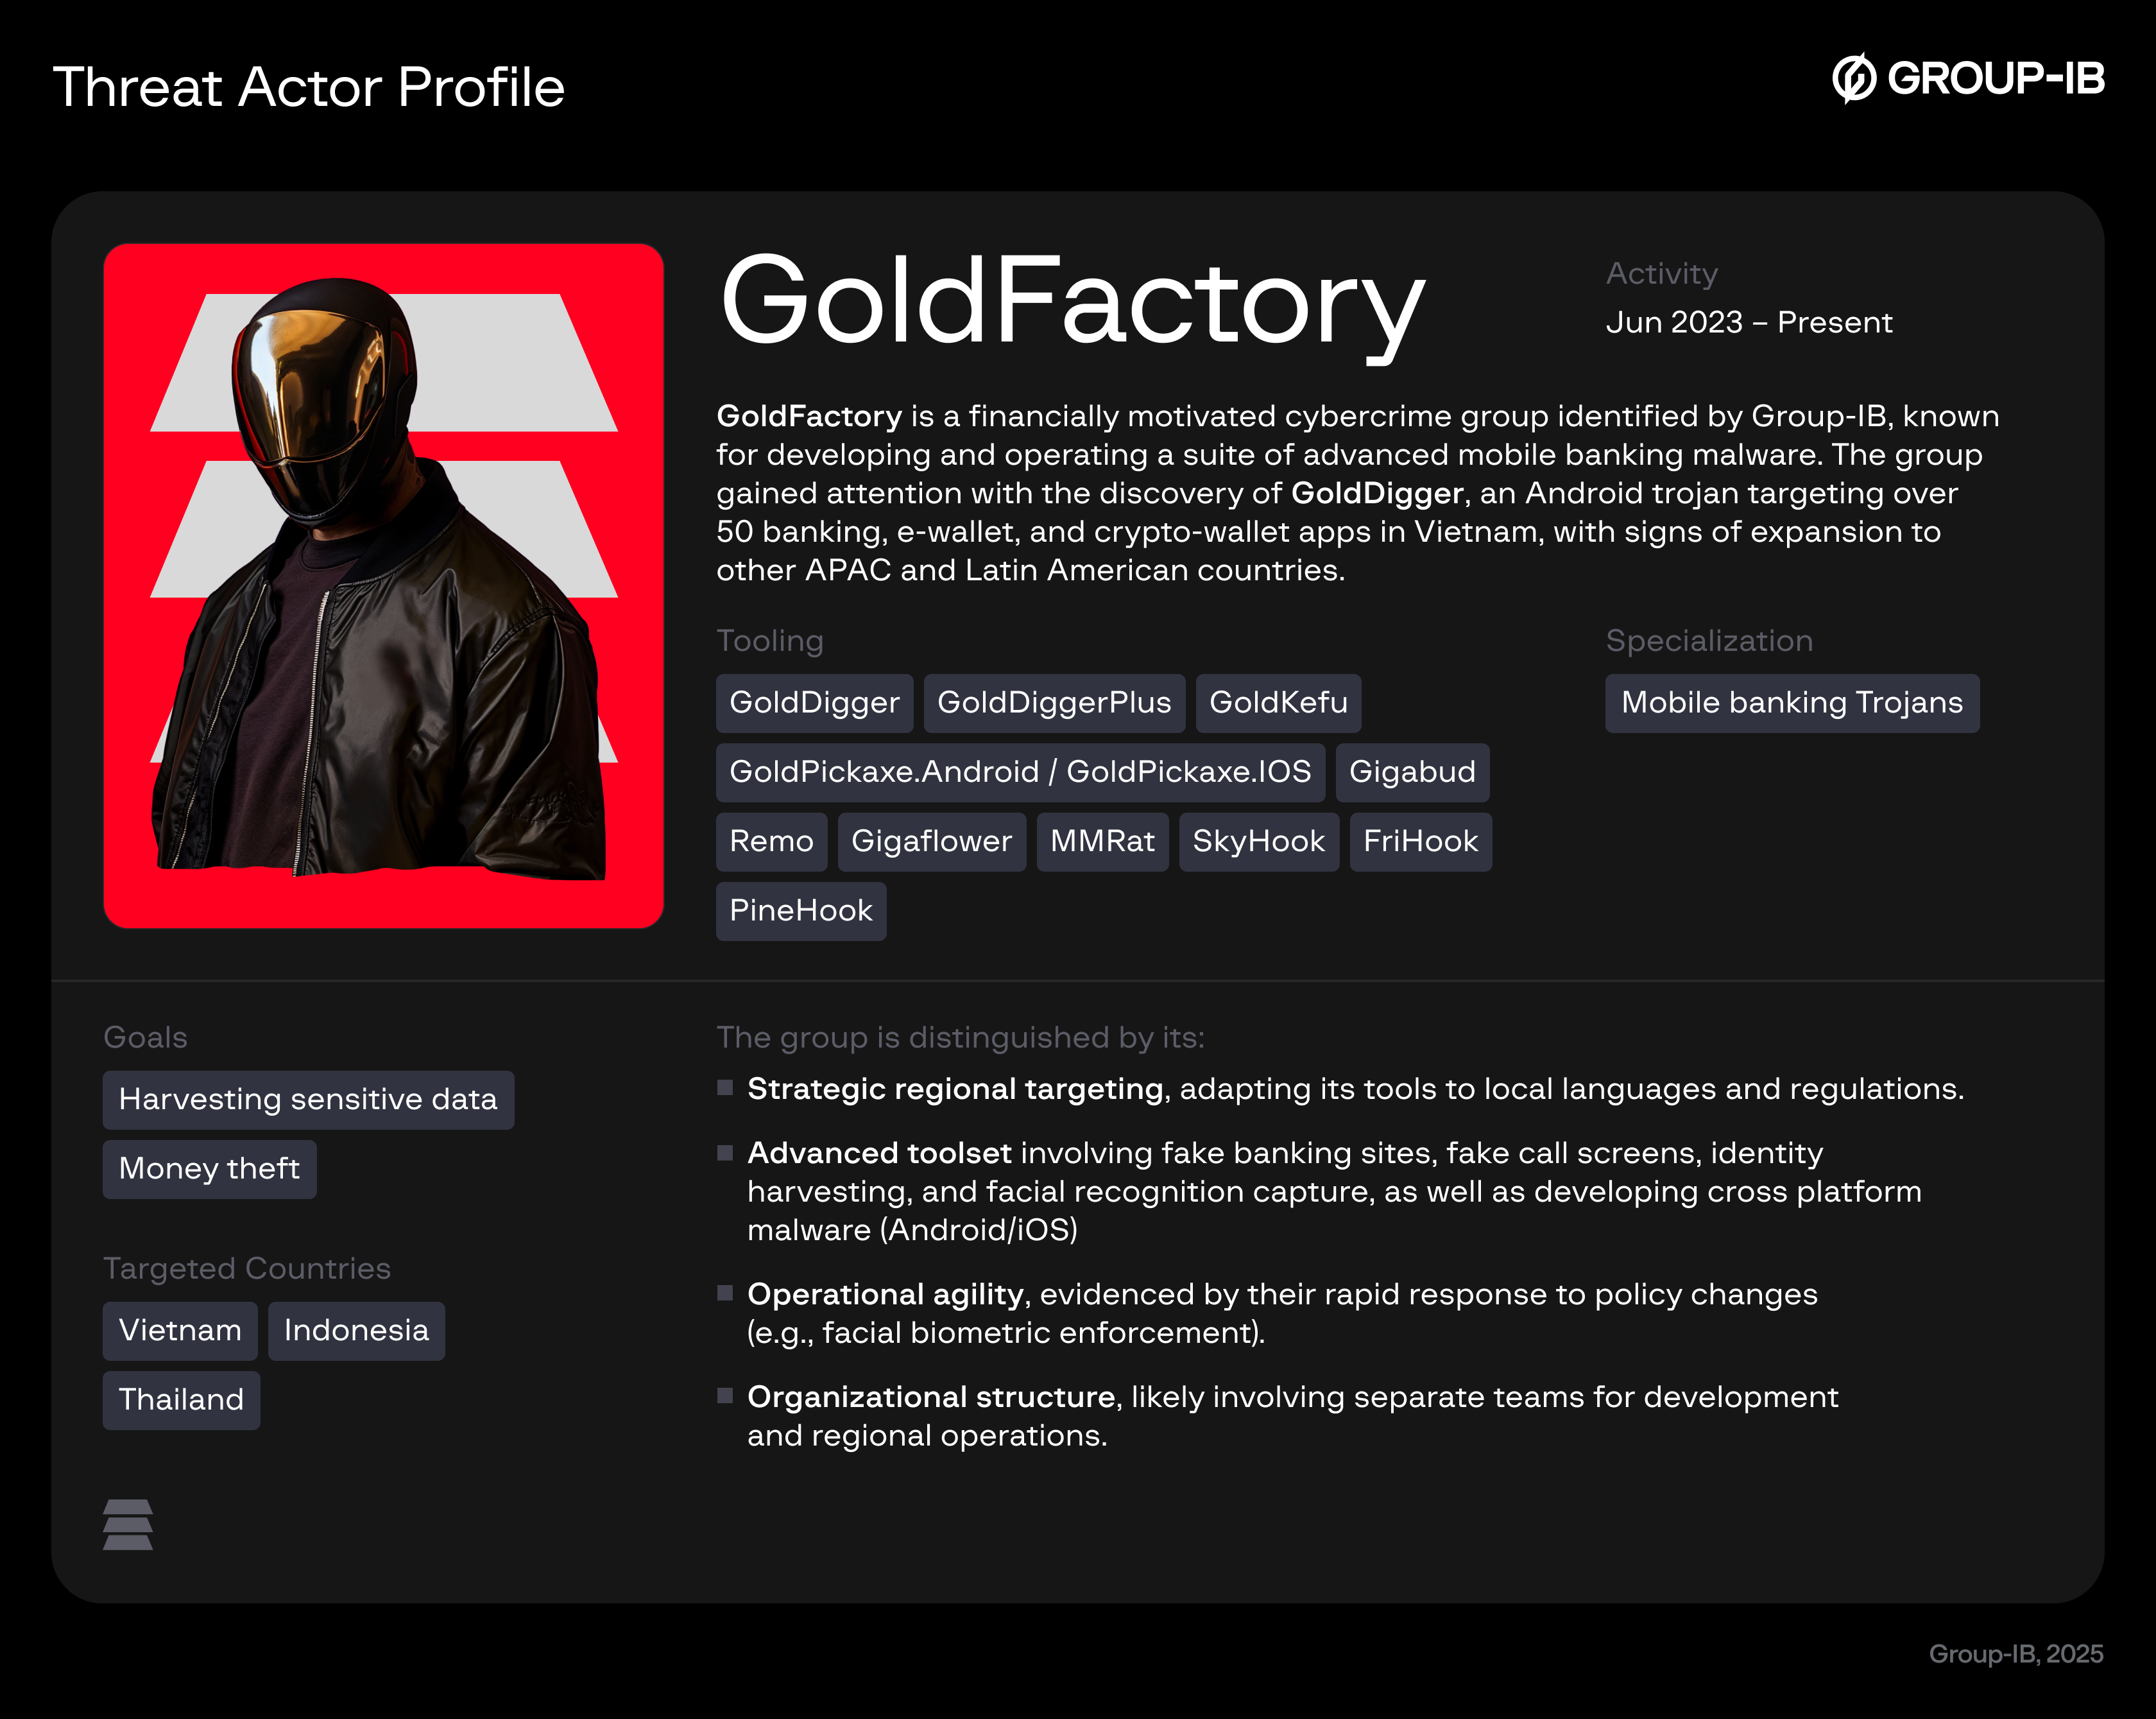
Task: Expand the Specialization section
Action: (x=1709, y=641)
